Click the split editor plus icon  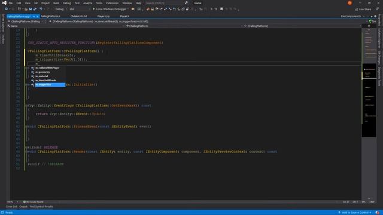tap(369, 26)
